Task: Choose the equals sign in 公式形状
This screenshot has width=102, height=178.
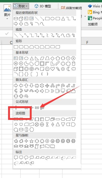Action: (37, 108)
